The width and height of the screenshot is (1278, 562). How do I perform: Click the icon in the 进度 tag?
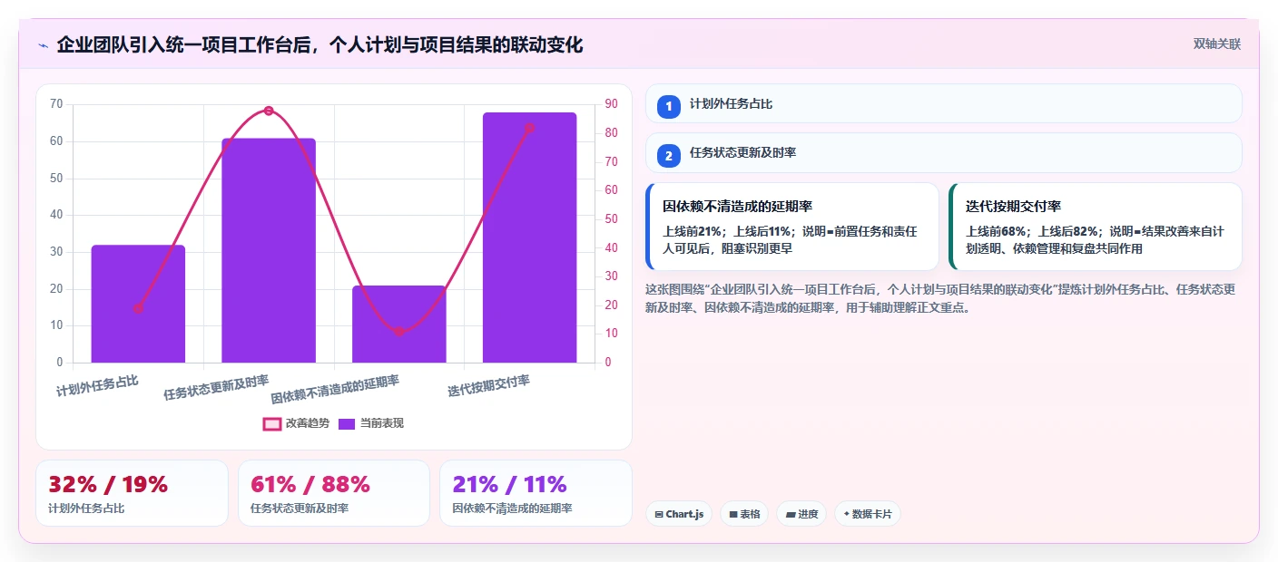[x=791, y=514]
